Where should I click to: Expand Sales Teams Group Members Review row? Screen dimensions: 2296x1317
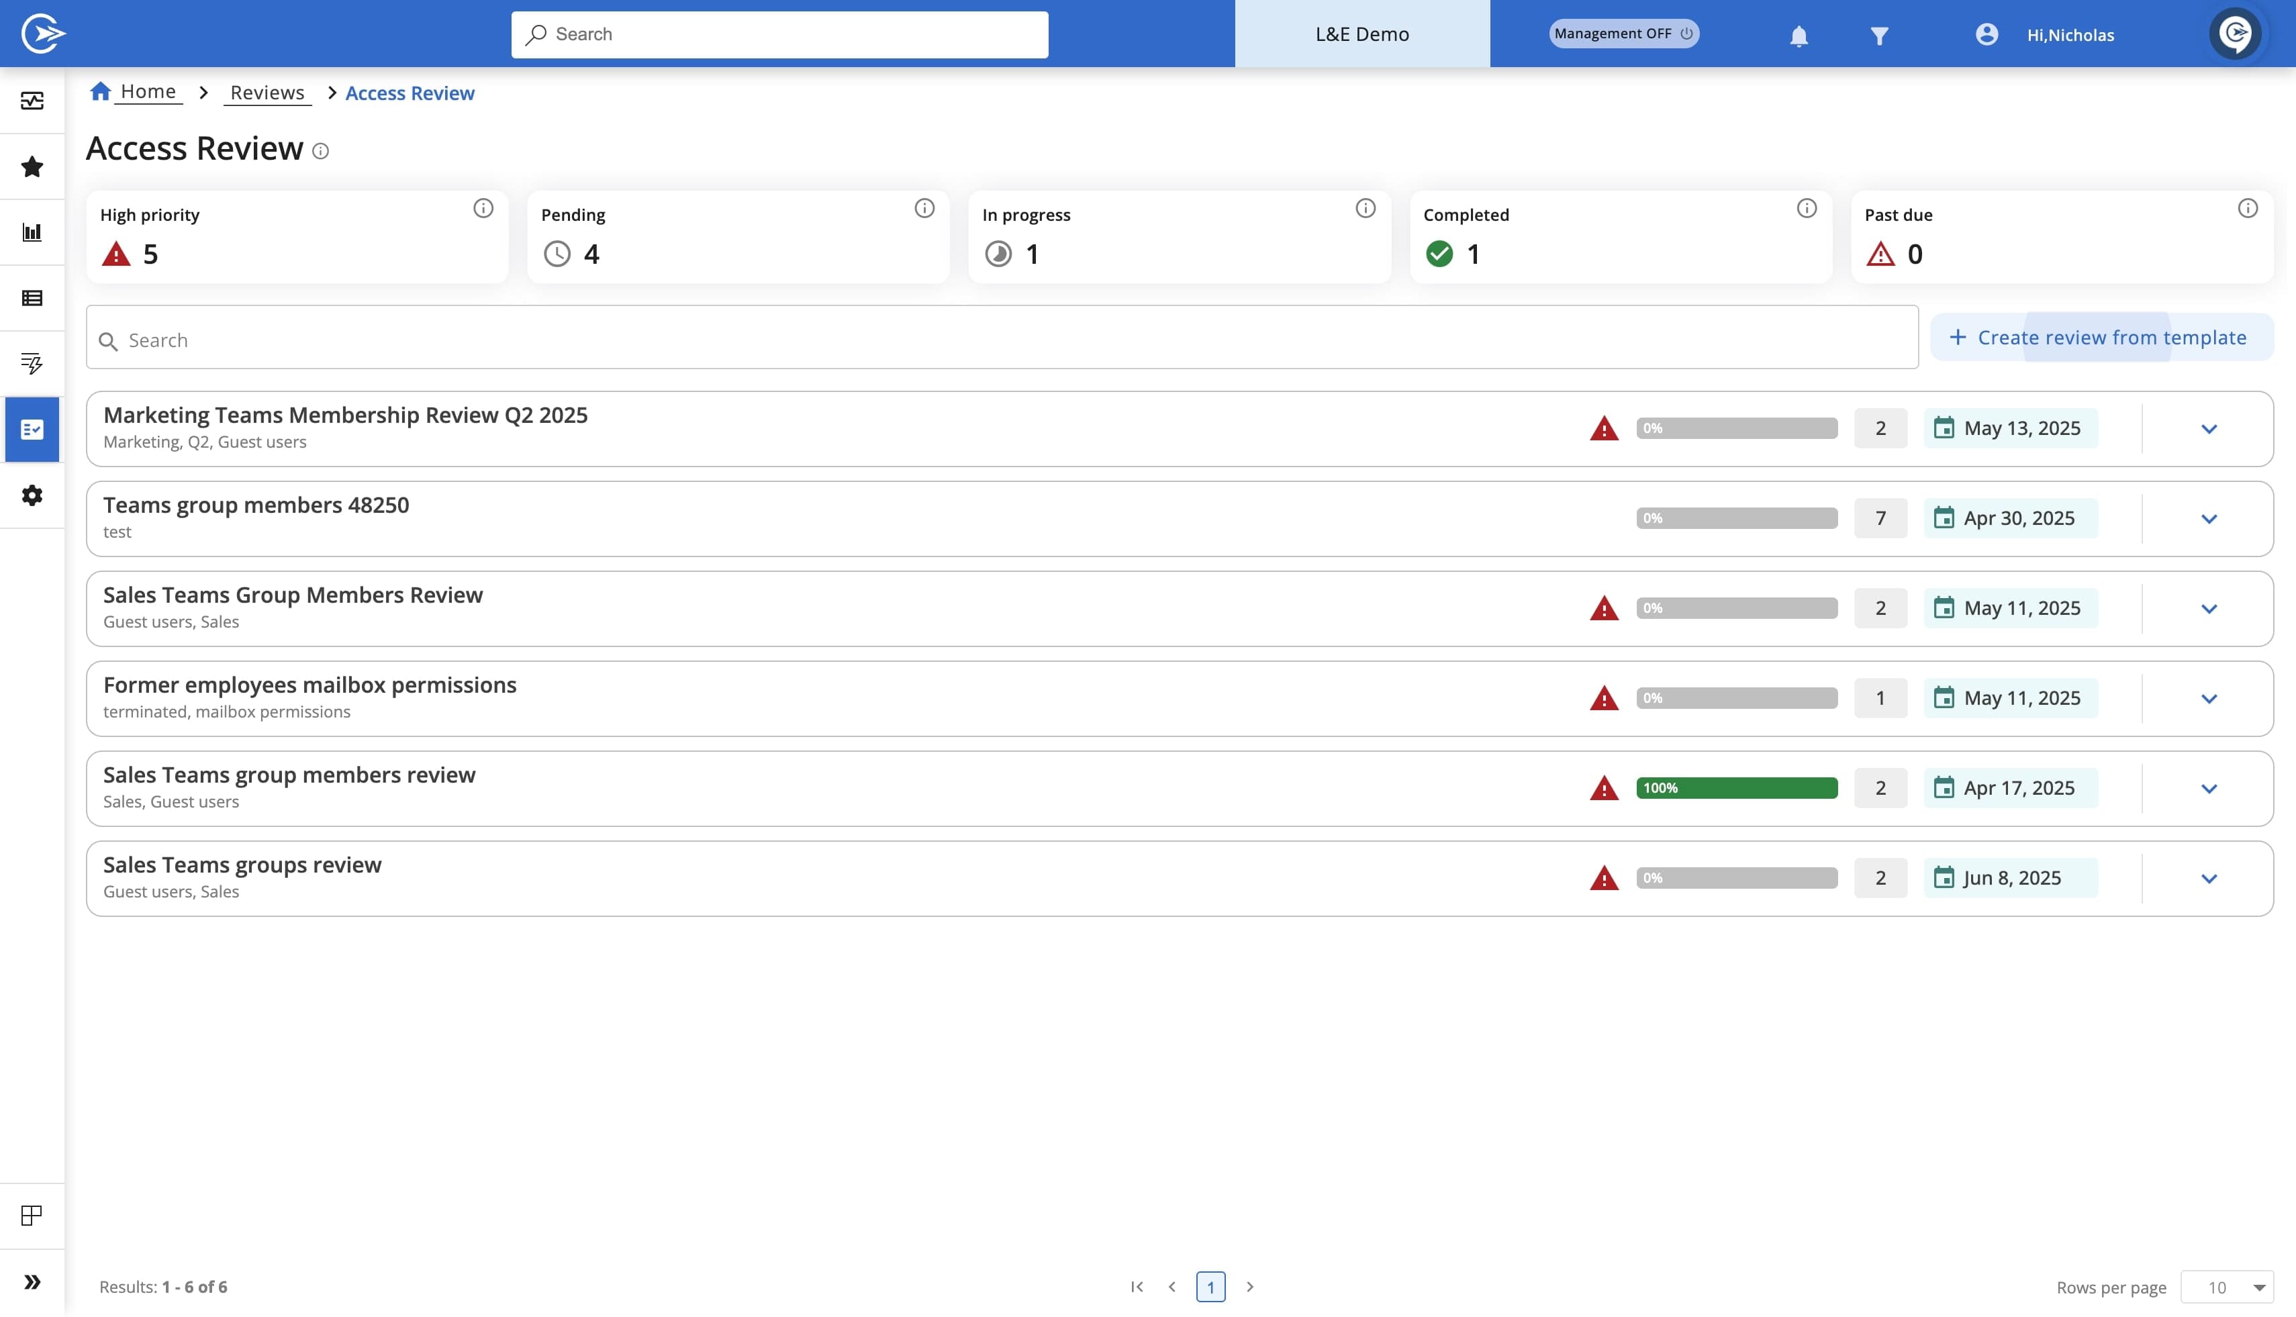point(2209,609)
